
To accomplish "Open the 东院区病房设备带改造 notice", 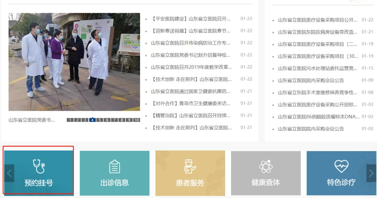I will [x=317, y=32].
